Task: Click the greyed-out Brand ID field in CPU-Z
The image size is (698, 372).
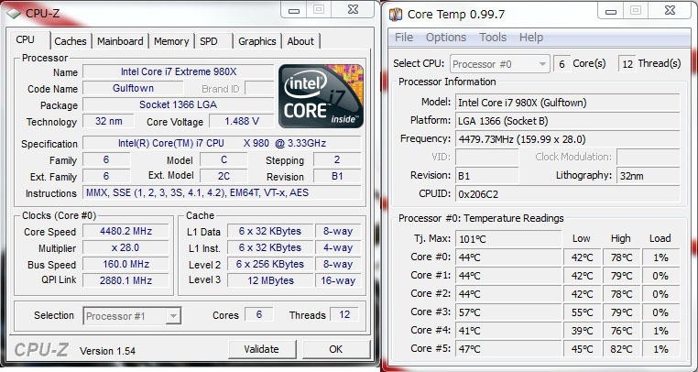Action: coord(259,88)
